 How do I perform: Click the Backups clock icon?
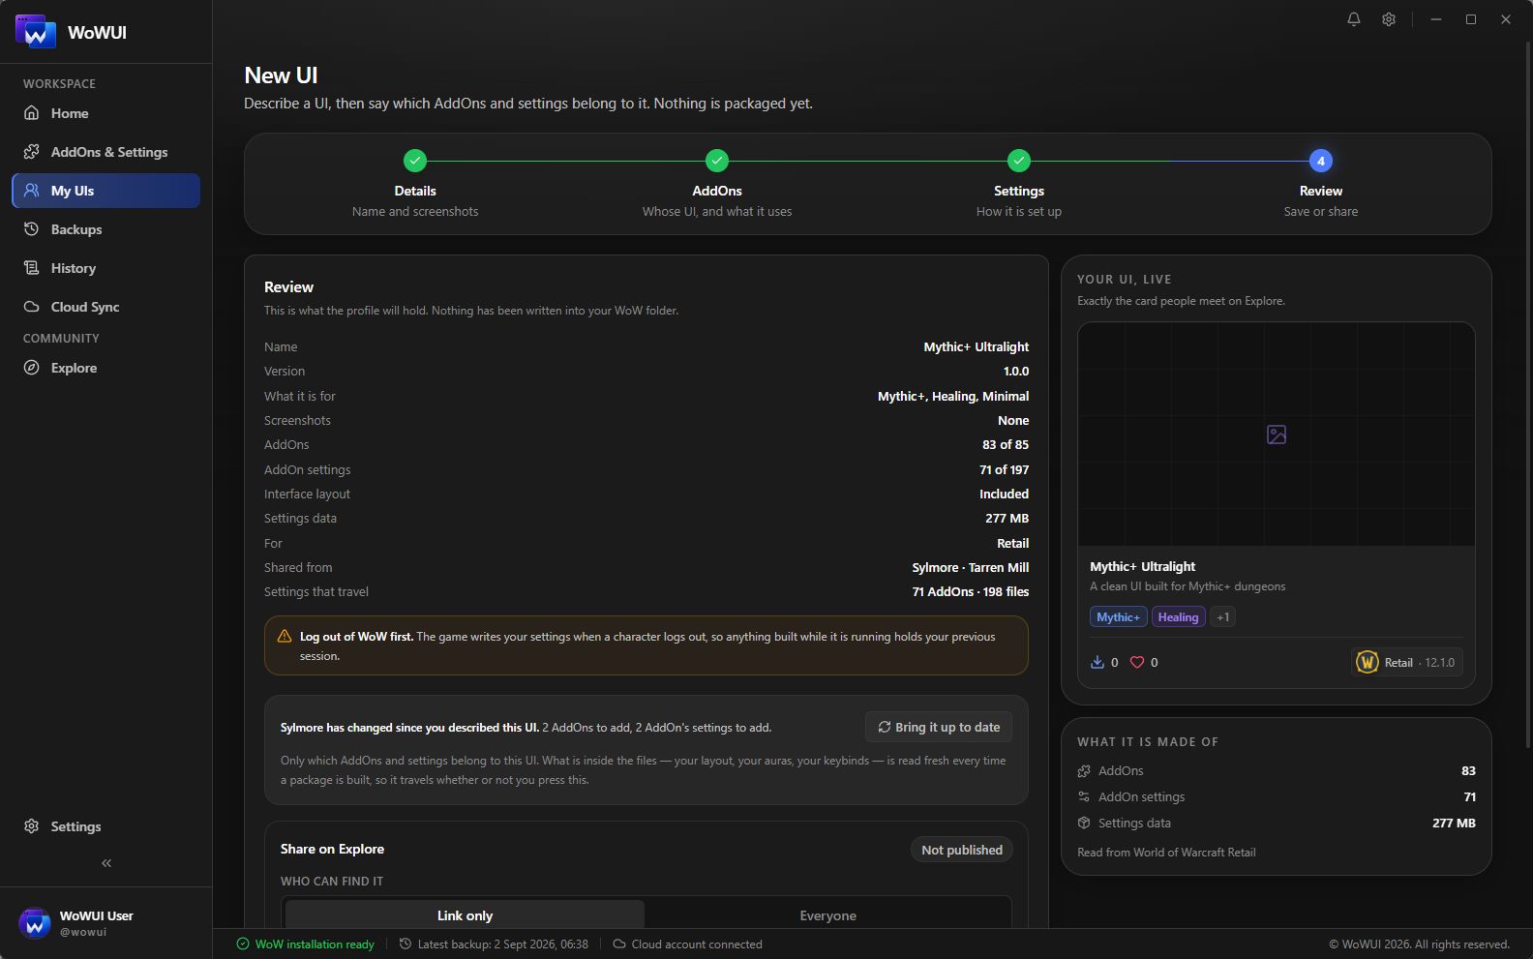click(x=32, y=229)
